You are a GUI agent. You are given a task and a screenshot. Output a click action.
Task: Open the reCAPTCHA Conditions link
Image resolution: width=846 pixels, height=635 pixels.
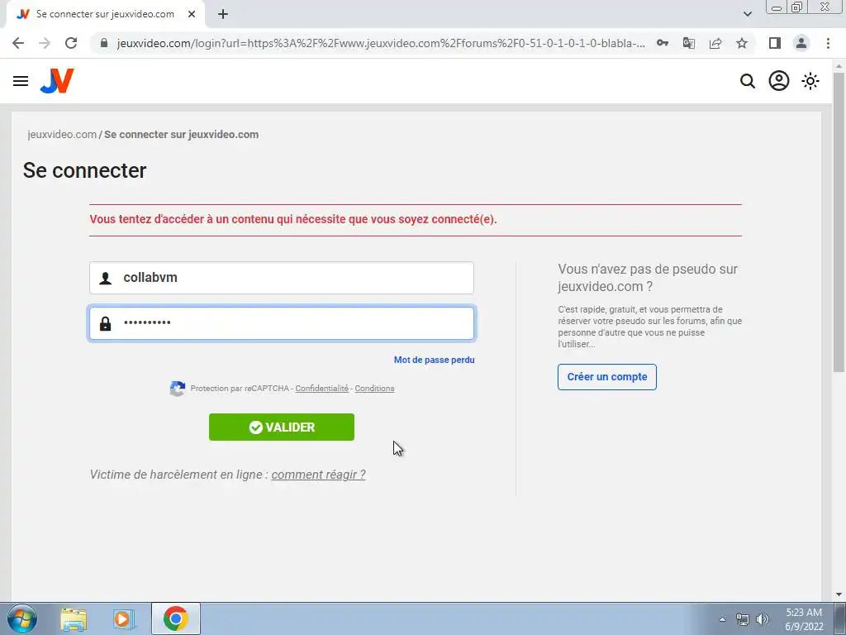374,389
